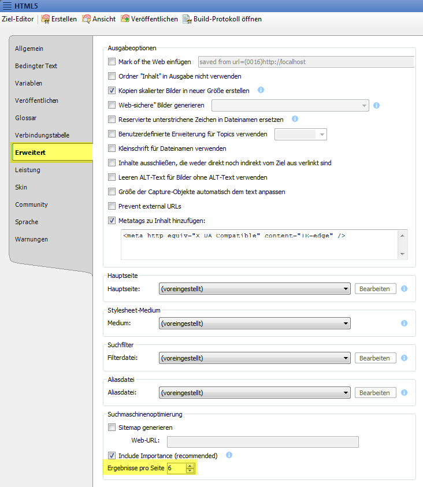
Task: Click the Metatags text field
Action: [258, 244]
